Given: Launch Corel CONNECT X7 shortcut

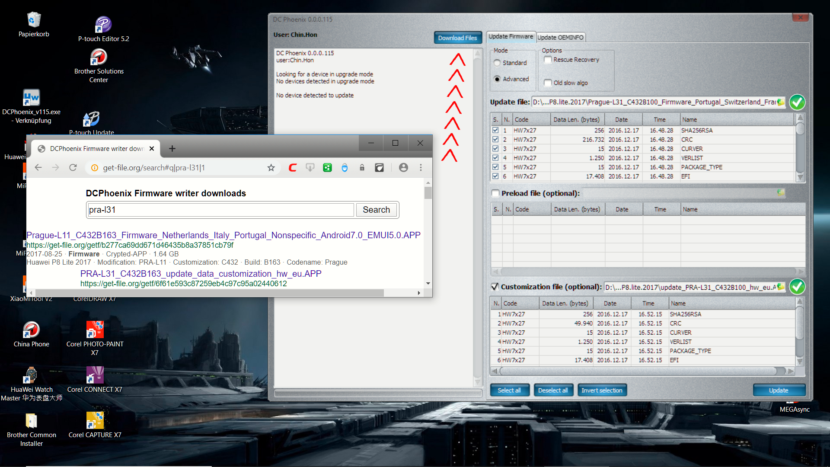Looking at the screenshot, I should pos(95,380).
